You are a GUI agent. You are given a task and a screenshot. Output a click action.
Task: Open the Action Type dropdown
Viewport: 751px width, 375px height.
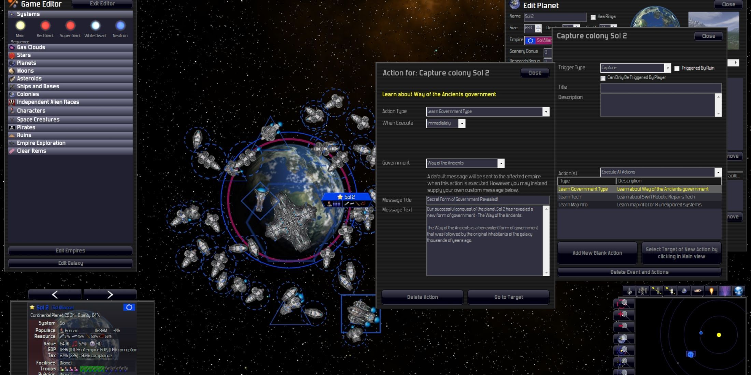click(488, 111)
